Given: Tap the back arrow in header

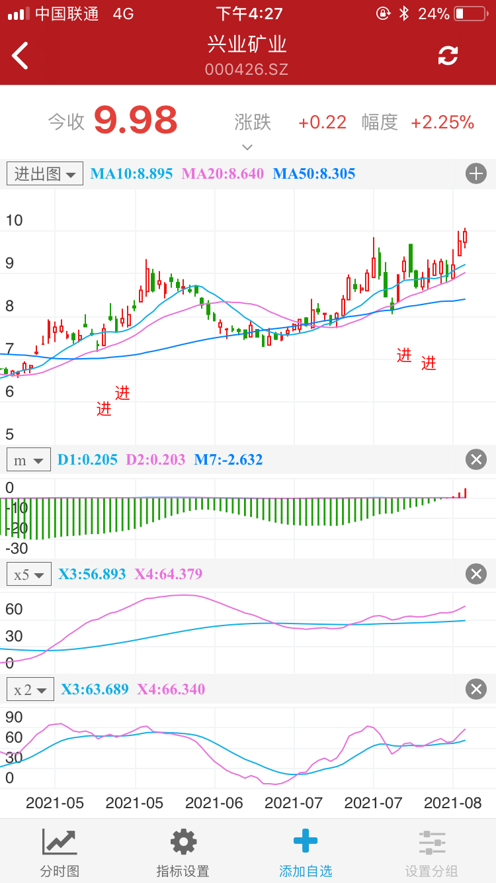Looking at the screenshot, I should [21, 56].
